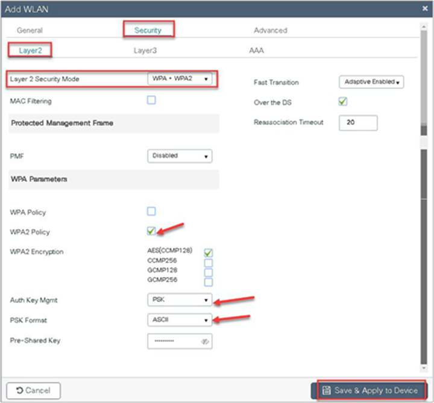Viewport: 434px width, 403px height.
Task: Click the Reassociation Timeout field
Action: 358,122
